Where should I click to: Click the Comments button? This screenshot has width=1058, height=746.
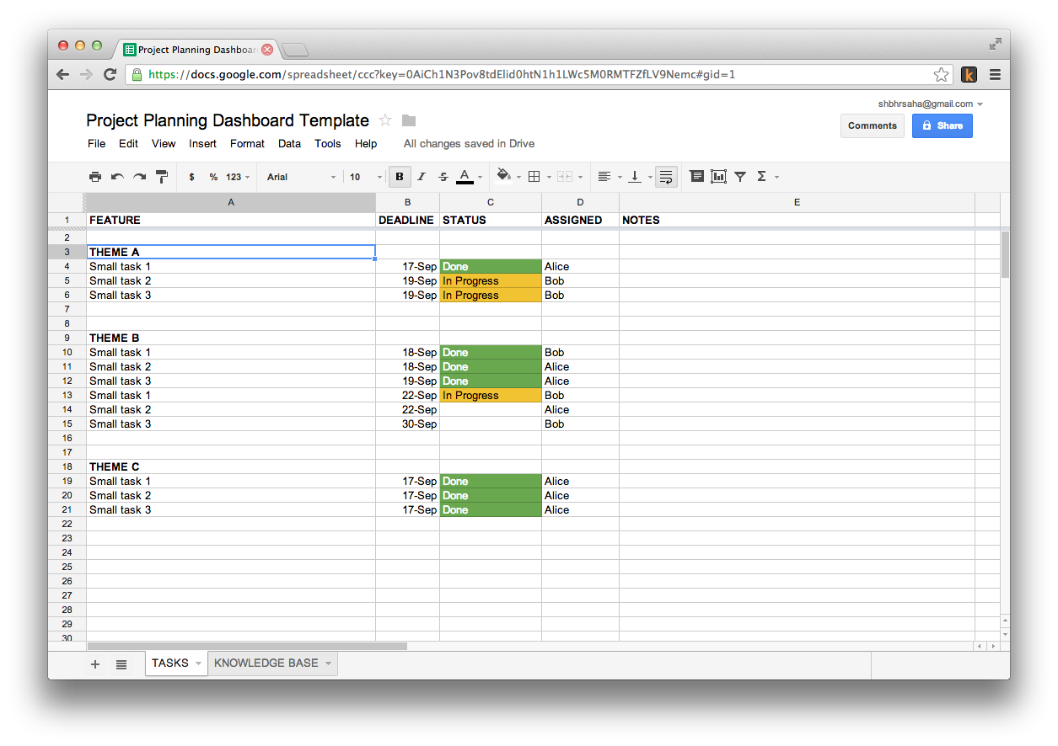(x=872, y=125)
